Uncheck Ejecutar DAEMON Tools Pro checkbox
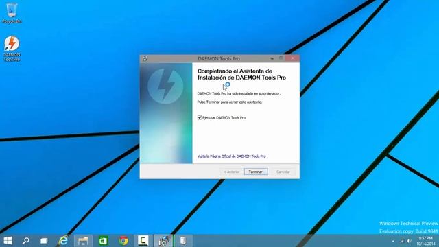This screenshot has height=247, width=439. pyautogui.click(x=200, y=117)
